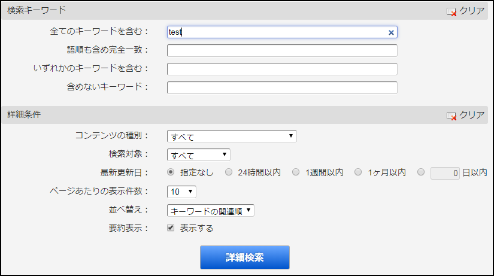The image size is (494, 276).
Task: Click the 語順も含め完全一致 text field
Action: pos(282,51)
